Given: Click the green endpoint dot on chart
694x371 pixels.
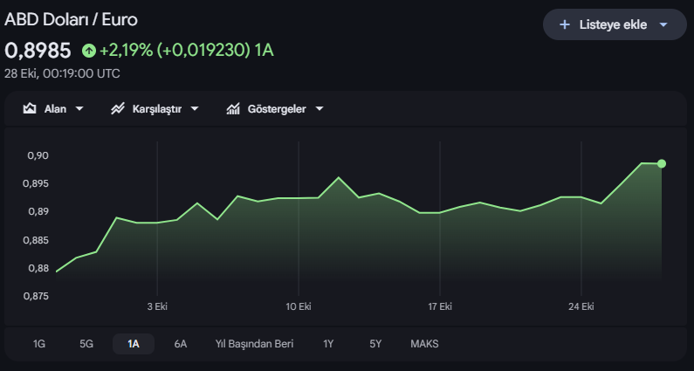Looking at the screenshot, I should pos(661,164).
